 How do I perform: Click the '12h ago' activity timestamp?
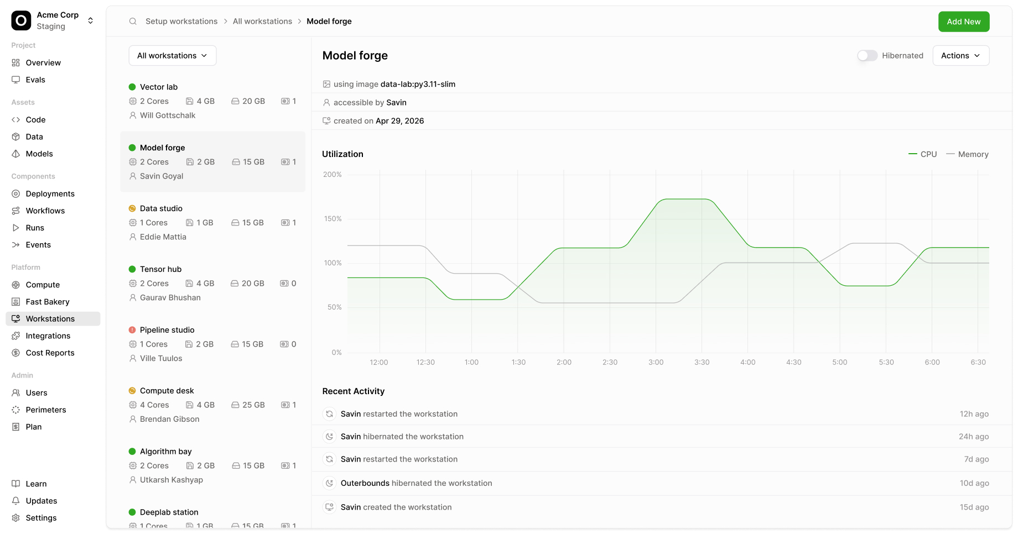(974, 414)
